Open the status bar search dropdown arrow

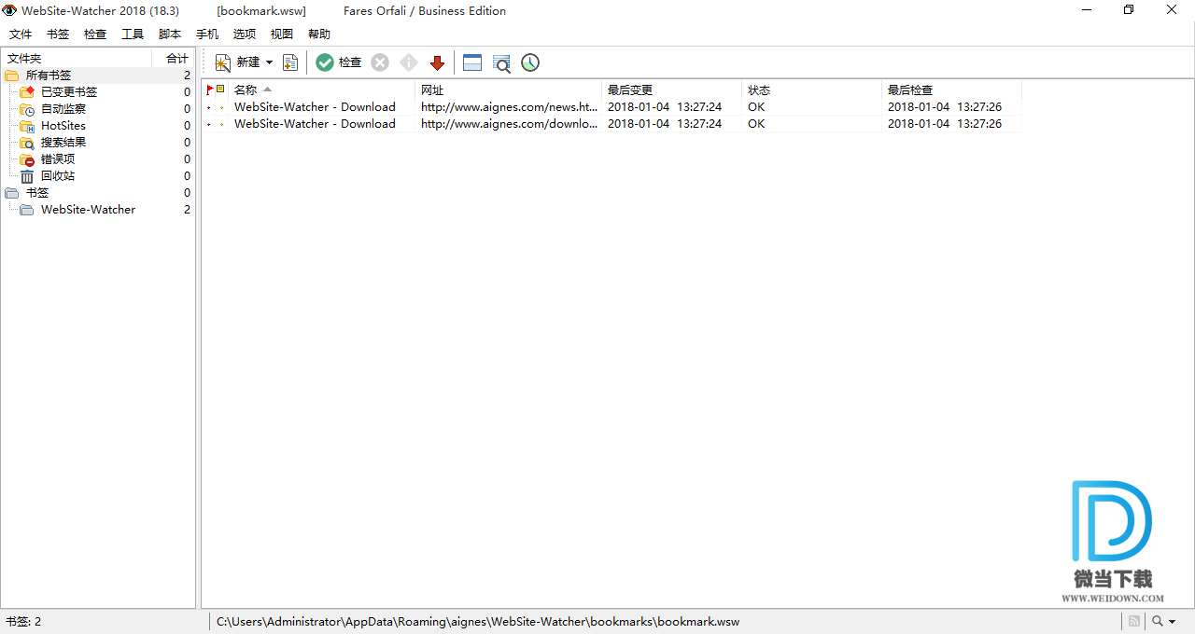[1173, 622]
